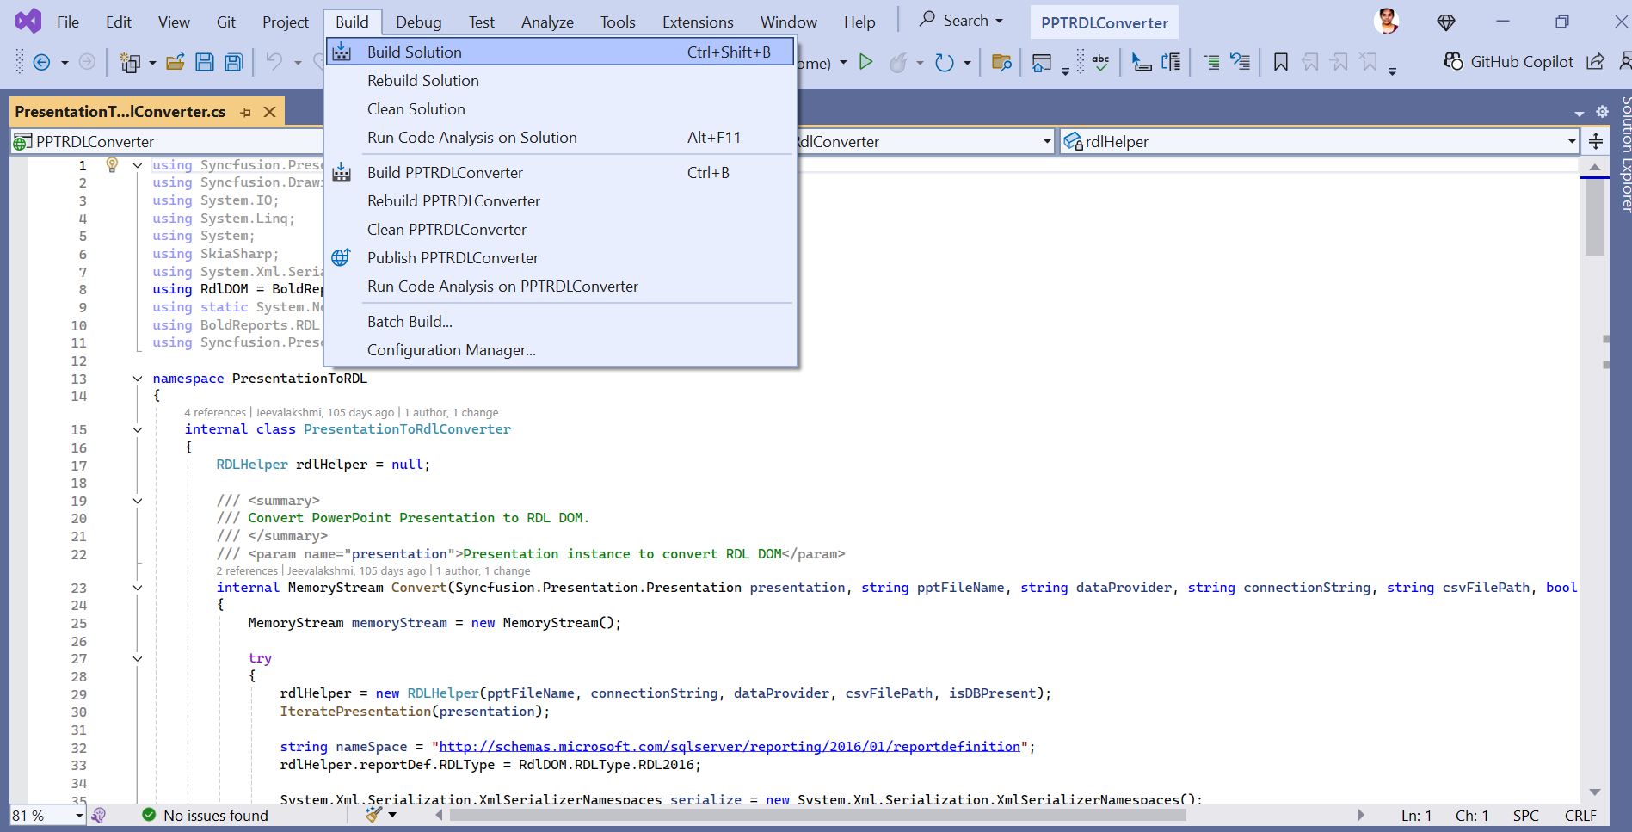Image resolution: width=1632 pixels, height=832 pixels.
Task: Select Publish PPTRDLConverter menu item
Action: pos(560,257)
